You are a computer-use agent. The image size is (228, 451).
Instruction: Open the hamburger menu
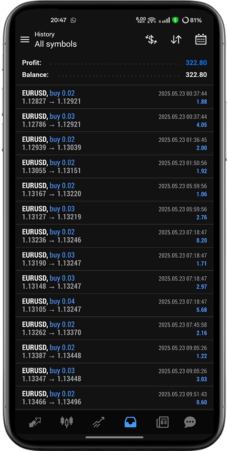pyautogui.click(x=25, y=40)
